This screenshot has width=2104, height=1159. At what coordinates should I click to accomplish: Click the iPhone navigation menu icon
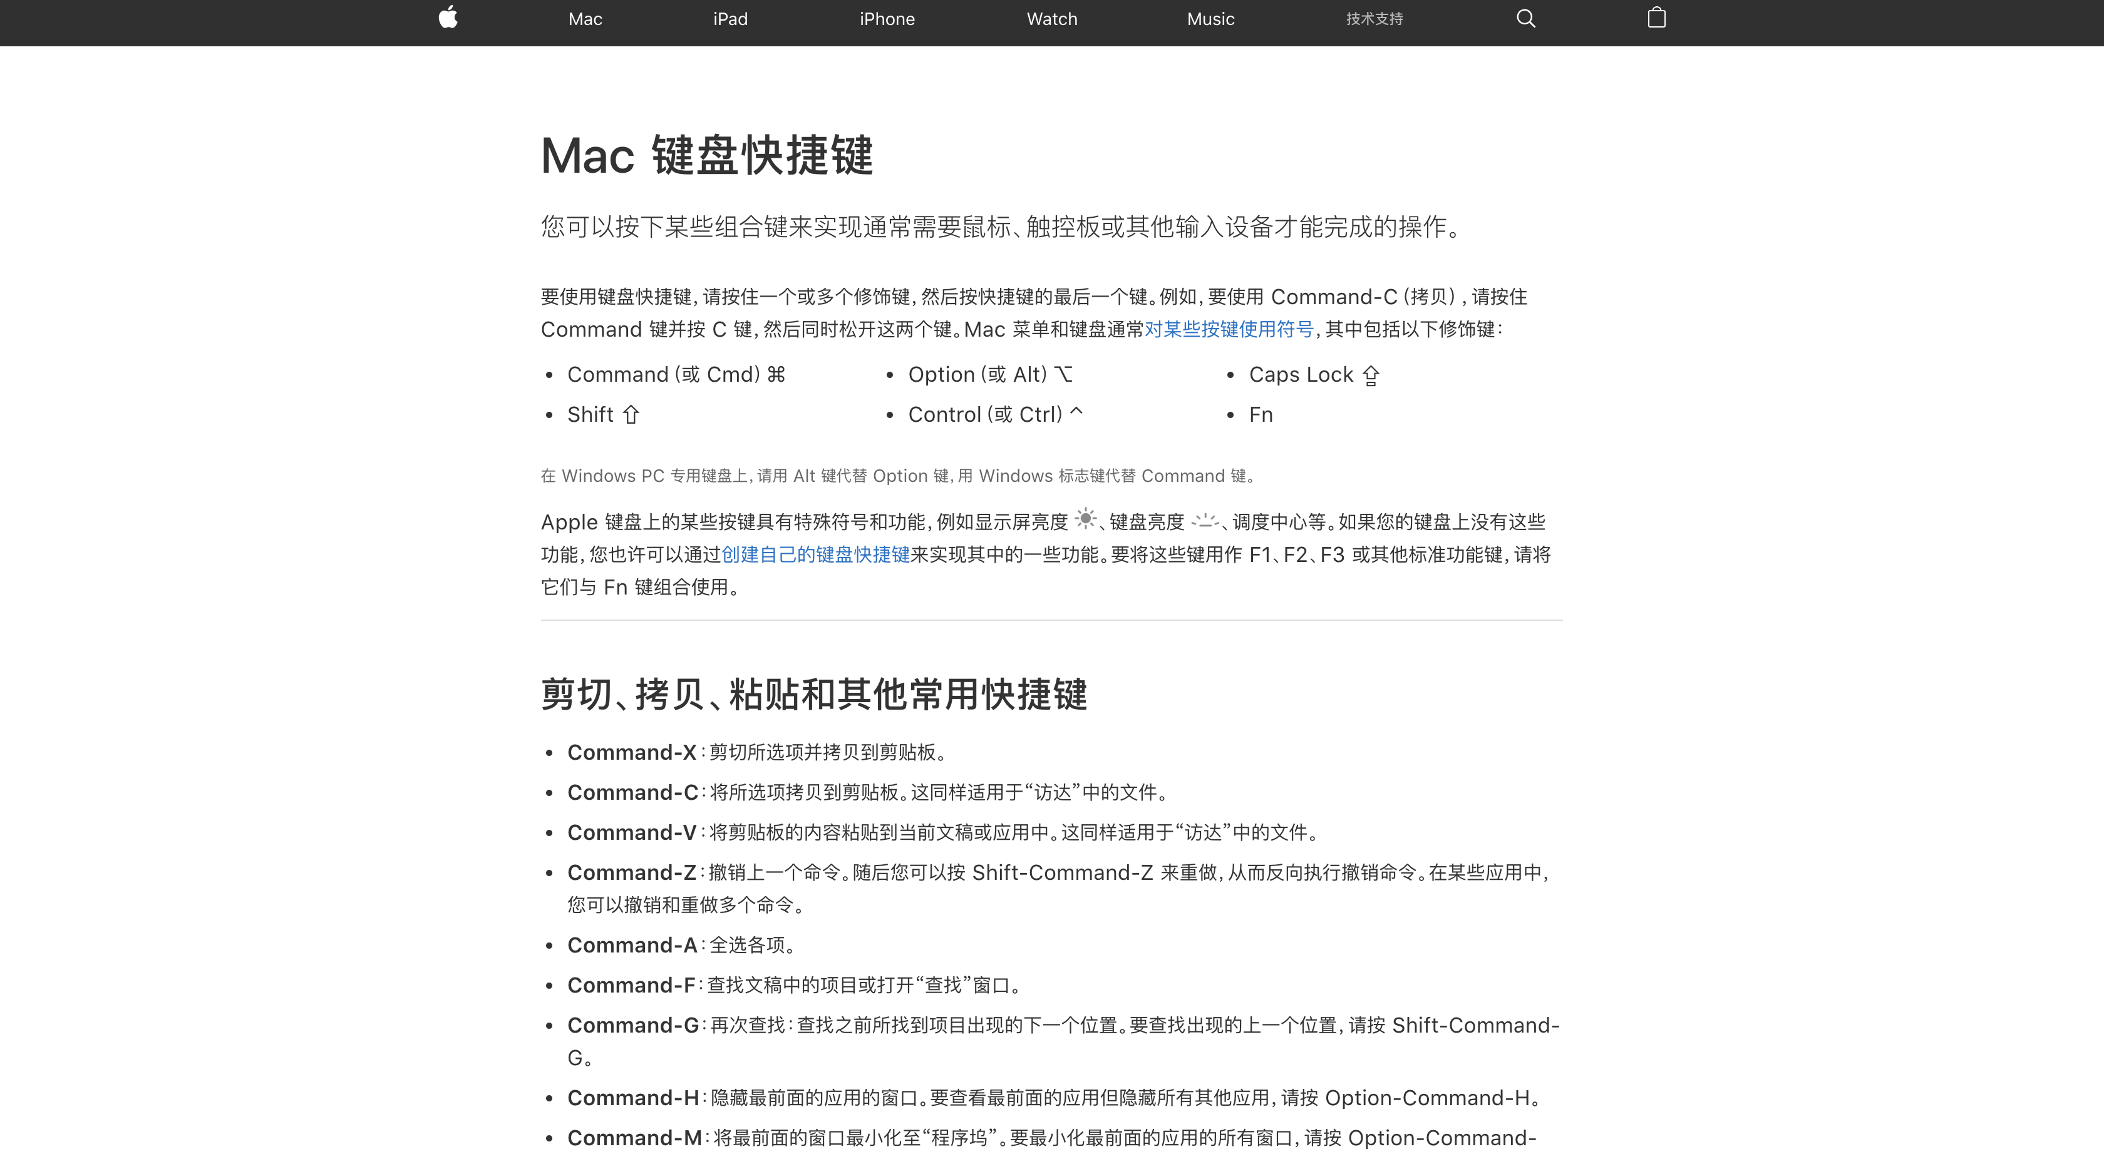click(x=887, y=20)
